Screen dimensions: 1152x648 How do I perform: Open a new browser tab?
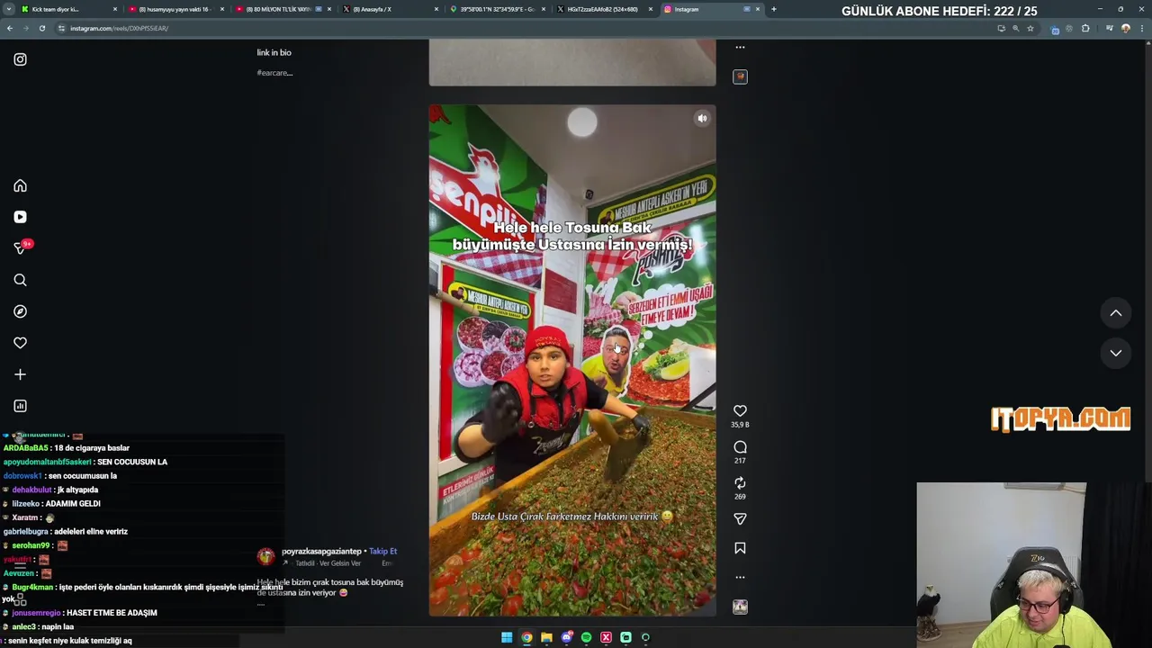[x=774, y=9]
